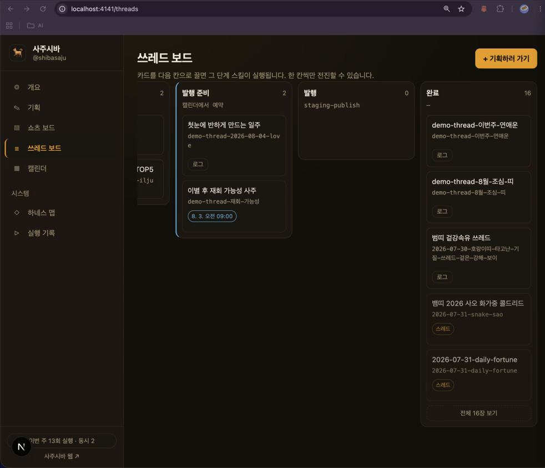Click the 이번 주 13회 실행 · 동시 2 status pill
This screenshot has height=468, width=545.
(x=62, y=441)
